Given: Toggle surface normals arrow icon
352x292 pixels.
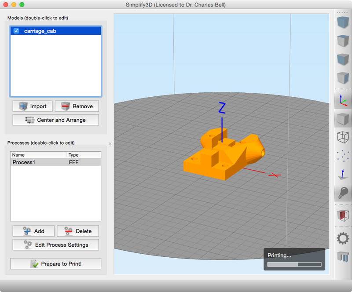Looking at the screenshot, I should (343, 175).
